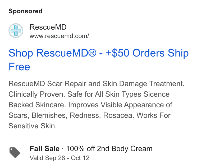Click the 100% off 2nd Body Cream offer
201x168 pixels.
pyautogui.click(x=109, y=149)
